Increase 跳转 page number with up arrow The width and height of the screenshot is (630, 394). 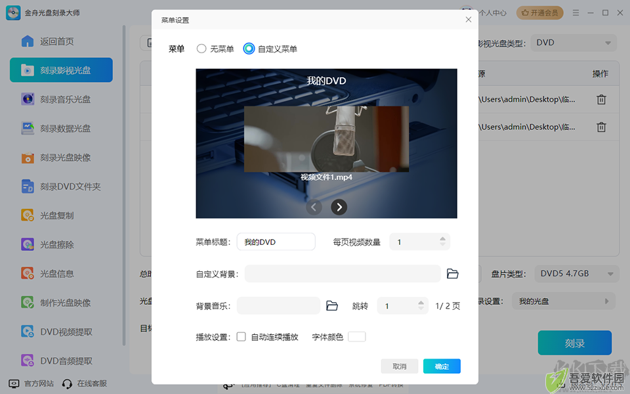(421, 303)
